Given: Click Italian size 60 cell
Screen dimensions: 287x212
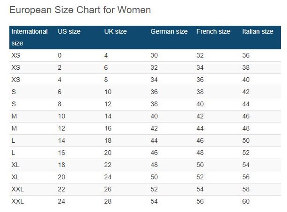Looking at the screenshot, I should pos(246,202).
